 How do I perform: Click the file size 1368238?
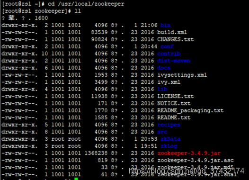(x=96, y=153)
